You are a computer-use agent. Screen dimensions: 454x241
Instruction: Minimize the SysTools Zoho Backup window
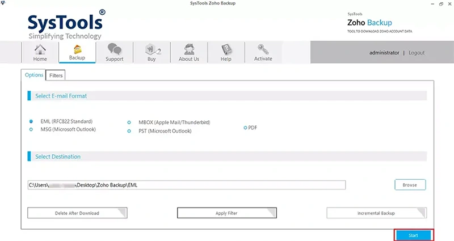pos(432,4)
